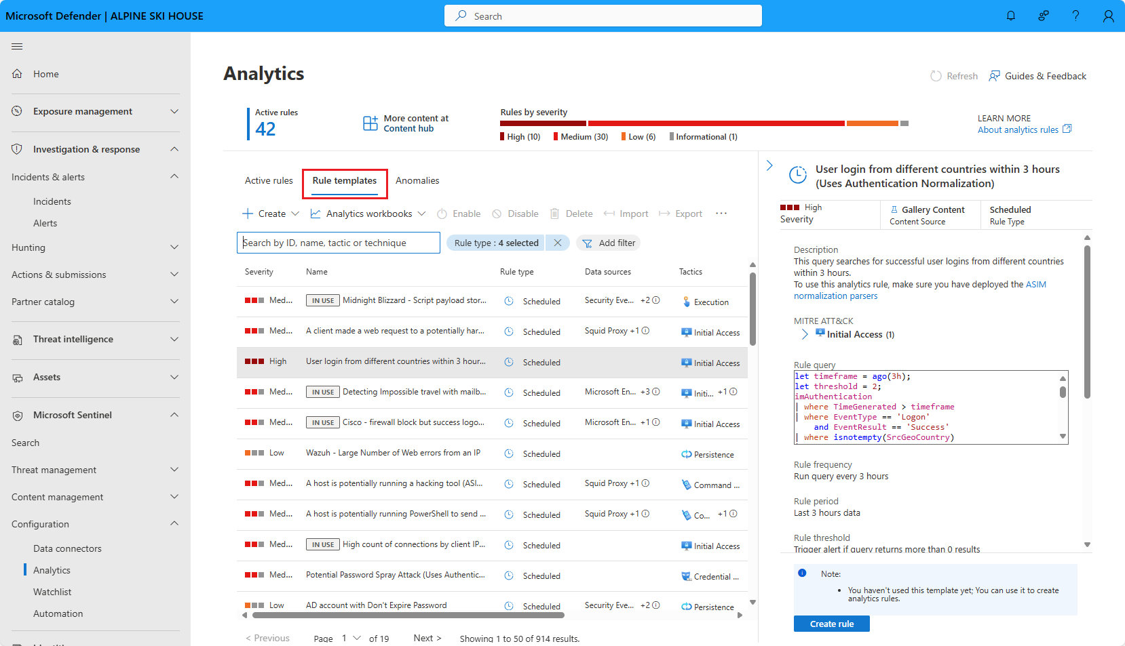Click the Assets icon in sidebar
1125x646 pixels.
pos(17,377)
